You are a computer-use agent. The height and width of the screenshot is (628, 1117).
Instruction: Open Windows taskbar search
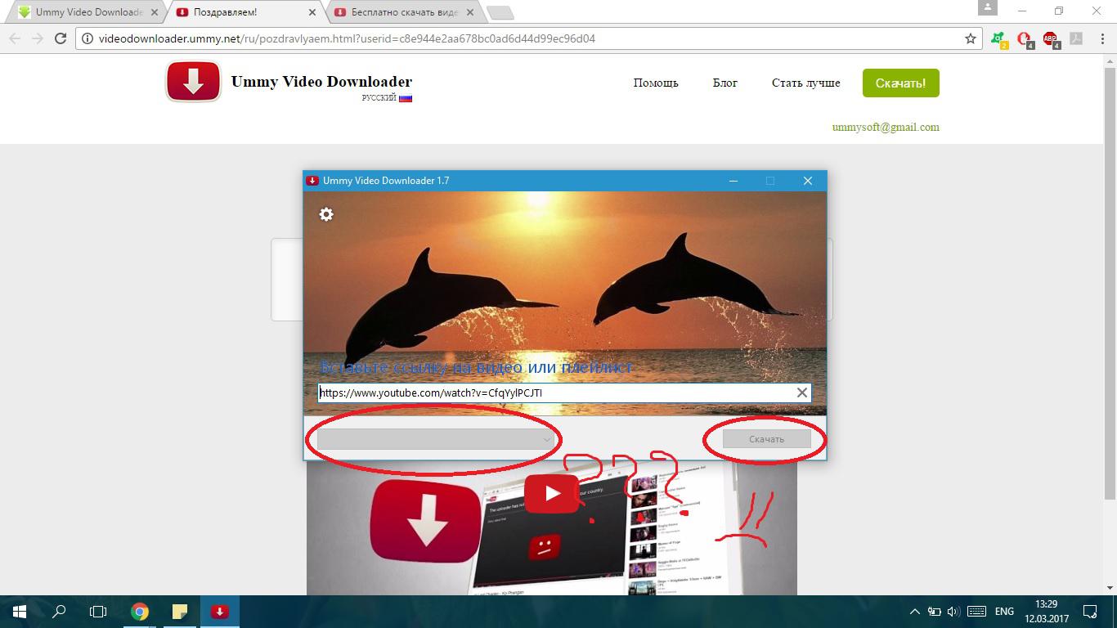point(59,611)
